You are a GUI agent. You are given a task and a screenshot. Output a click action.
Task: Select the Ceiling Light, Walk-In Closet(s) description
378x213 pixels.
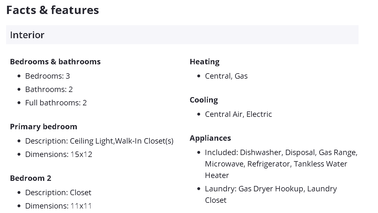(x=121, y=141)
